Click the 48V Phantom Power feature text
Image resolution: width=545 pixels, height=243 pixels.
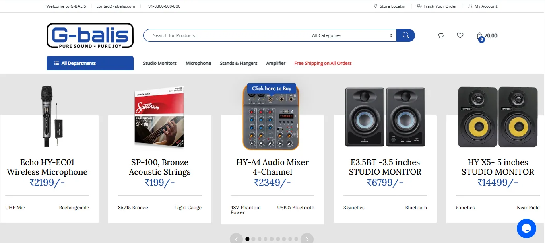pos(246,210)
